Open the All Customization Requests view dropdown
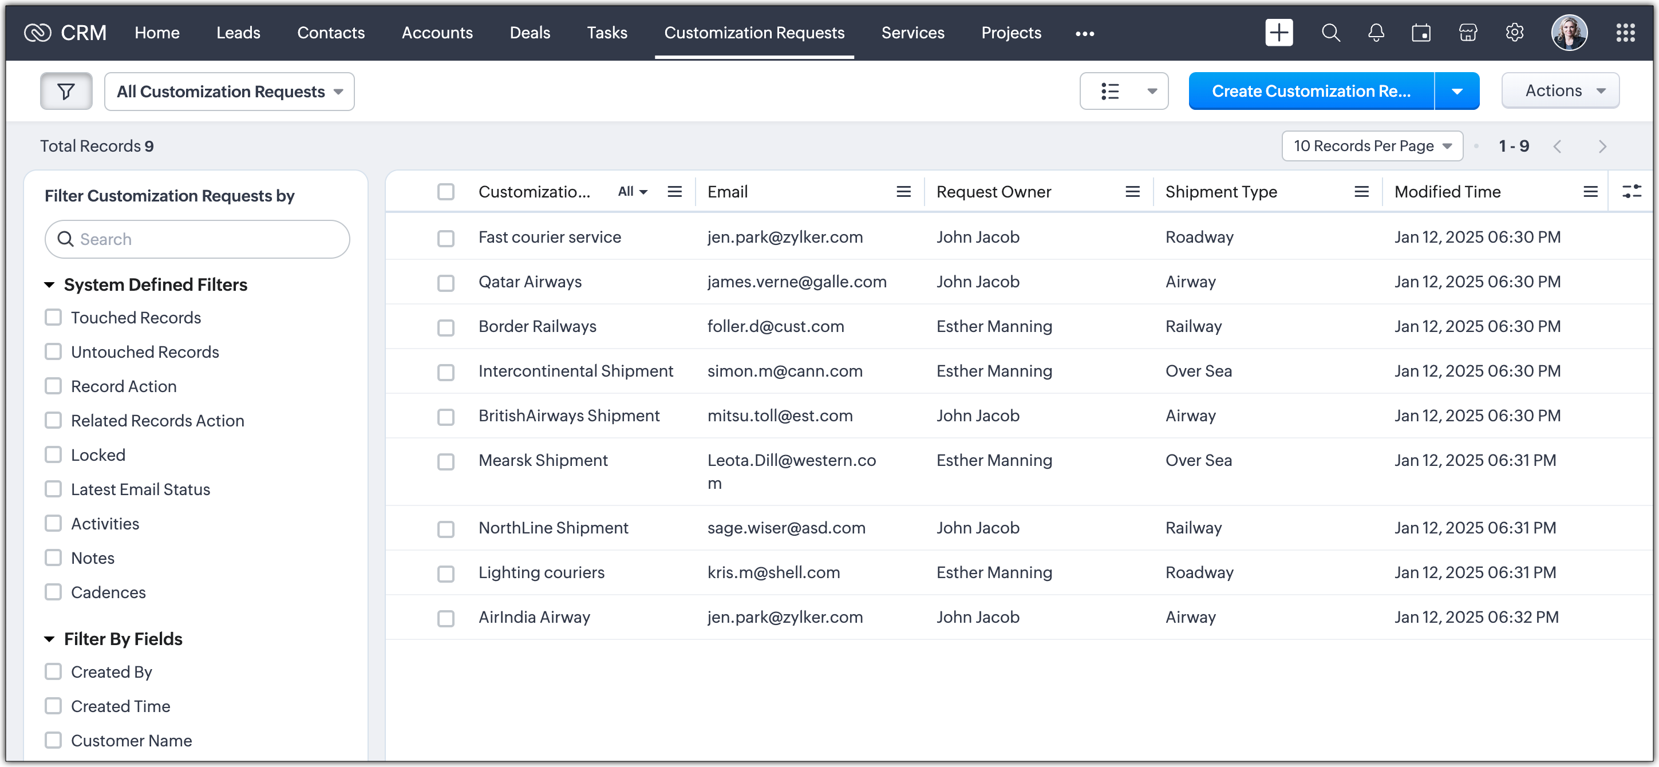 point(229,92)
